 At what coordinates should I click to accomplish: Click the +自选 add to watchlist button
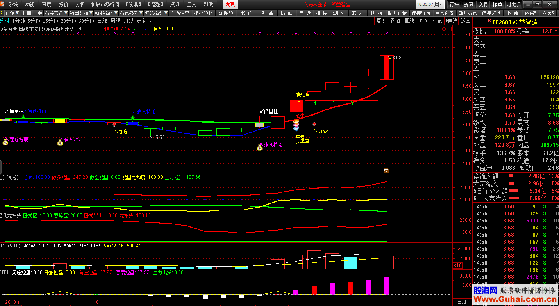451,21
